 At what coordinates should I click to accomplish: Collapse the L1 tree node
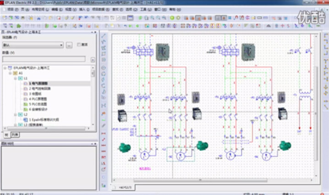coord(15,78)
